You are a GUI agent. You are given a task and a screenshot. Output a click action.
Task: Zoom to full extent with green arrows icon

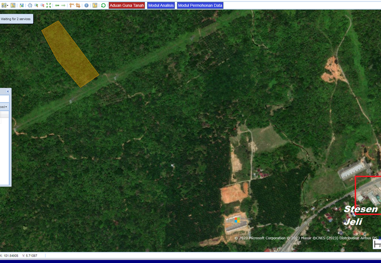click(x=49, y=5)
